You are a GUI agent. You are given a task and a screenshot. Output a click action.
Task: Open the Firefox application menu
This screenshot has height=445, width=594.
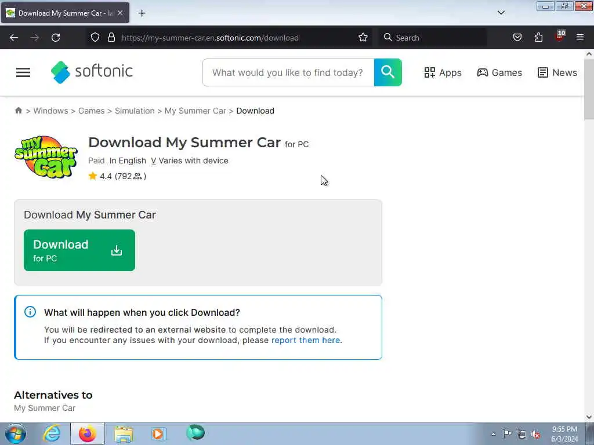(x=580, y=38)
